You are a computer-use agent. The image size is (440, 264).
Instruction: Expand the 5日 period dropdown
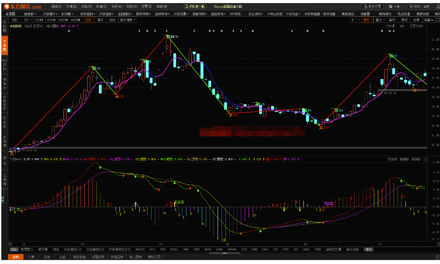click(28, 20)
